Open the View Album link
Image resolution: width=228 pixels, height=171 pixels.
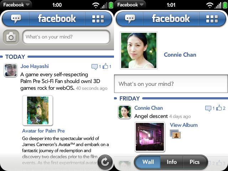coord(184,125)
